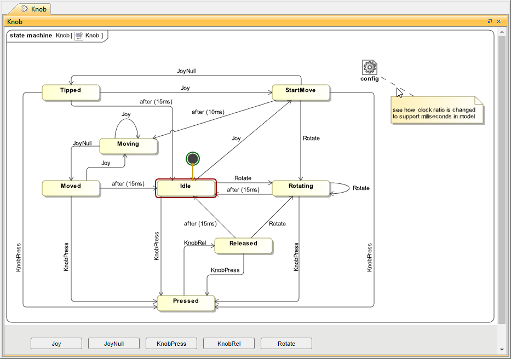Click the Rotating state
The height and width of the screenshot is (359, 511).
pos(301,188)
